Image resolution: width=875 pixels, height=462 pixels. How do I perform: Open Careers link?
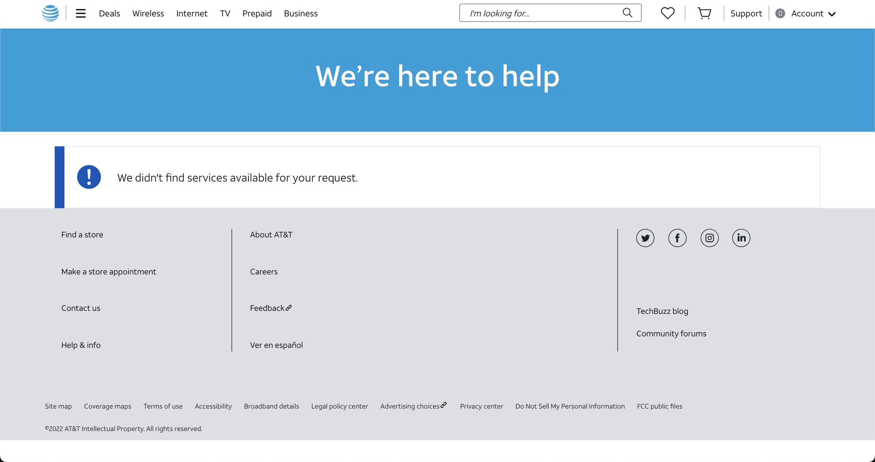coord(264,272)
